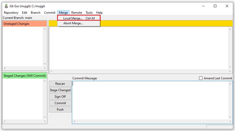
Task: Choose Abort Merge... from Merge menu
Action: pos(79,23)
